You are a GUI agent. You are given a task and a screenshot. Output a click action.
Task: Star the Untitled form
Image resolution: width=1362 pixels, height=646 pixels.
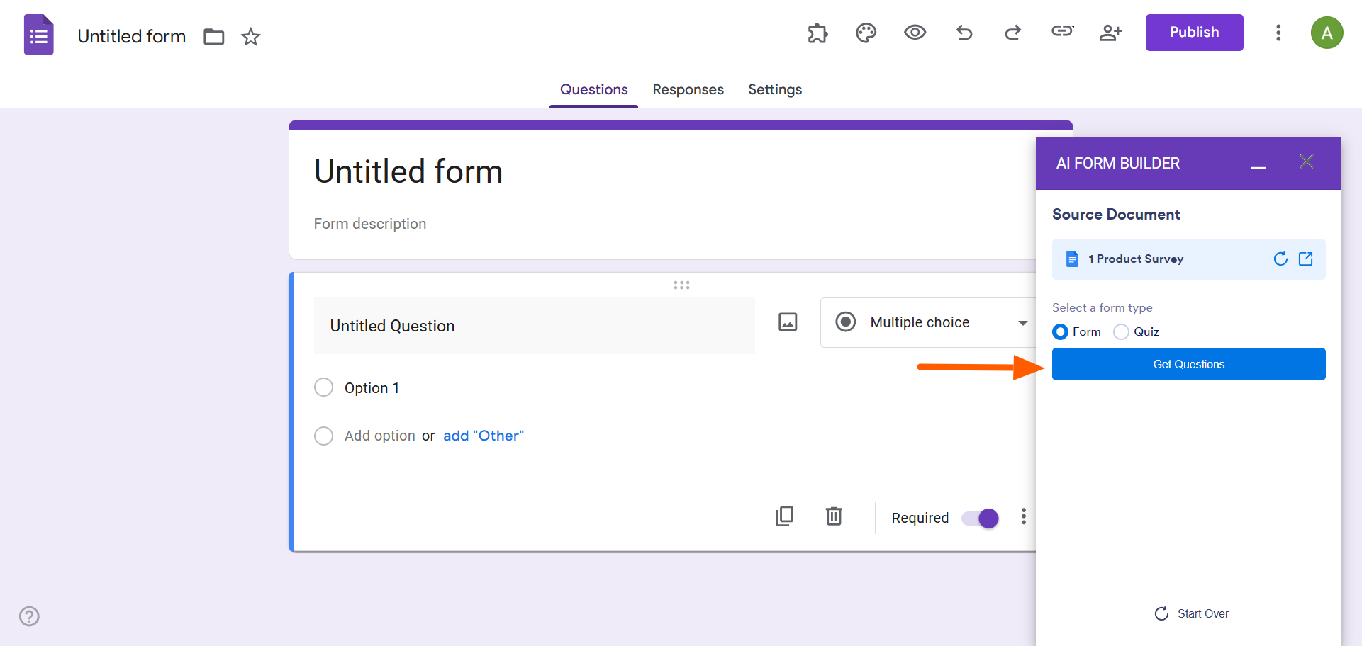[251, 37]
